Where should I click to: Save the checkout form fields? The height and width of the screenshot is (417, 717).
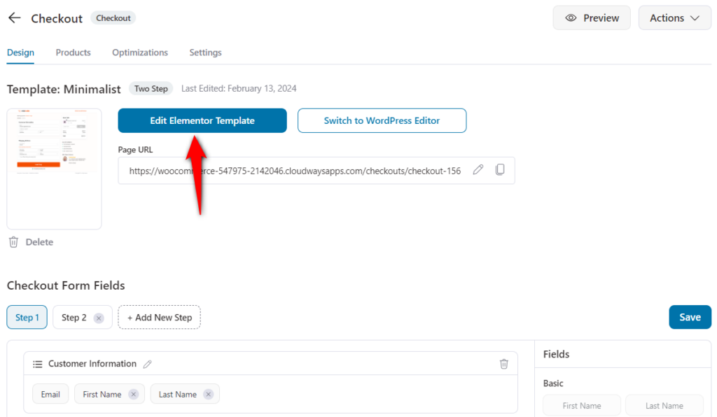690,317
